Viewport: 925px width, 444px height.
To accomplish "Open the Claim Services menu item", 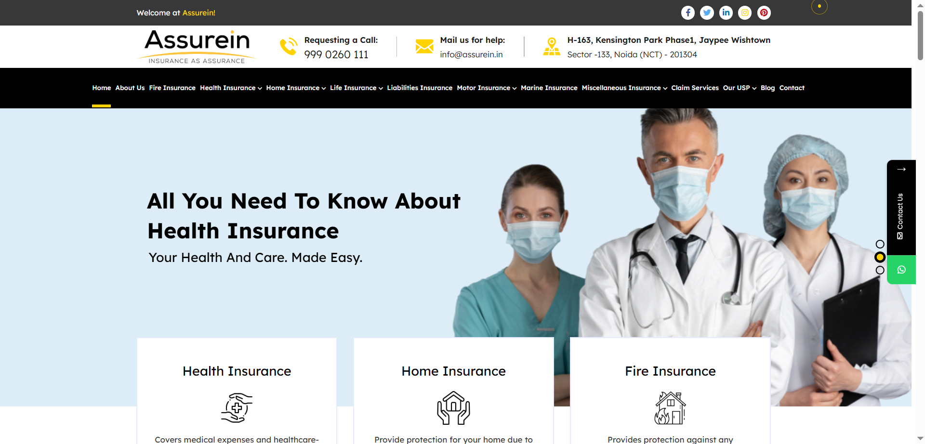I will (x=695, y=88).
